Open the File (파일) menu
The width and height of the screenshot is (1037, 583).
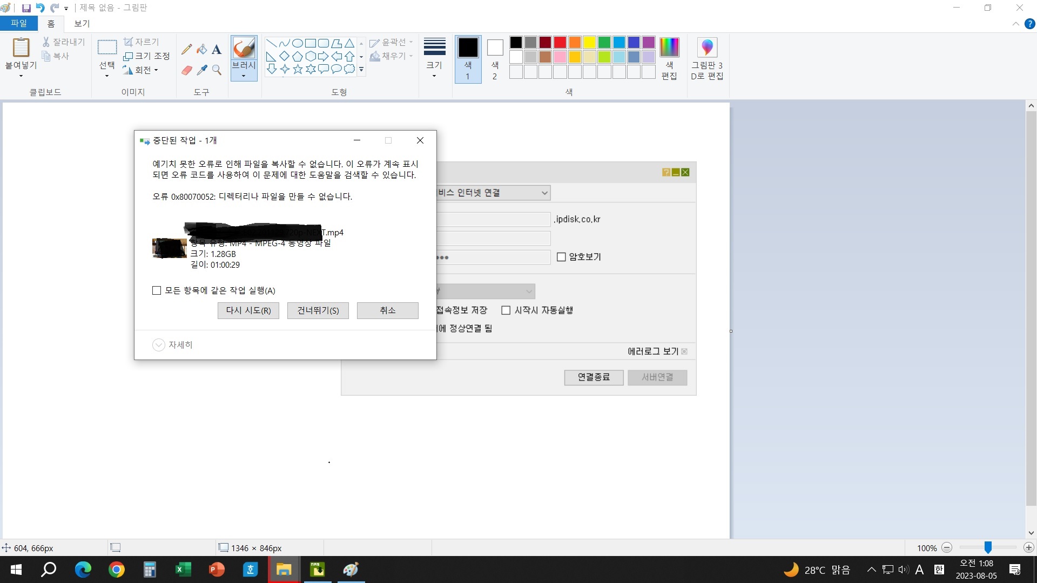click(19, 23)
